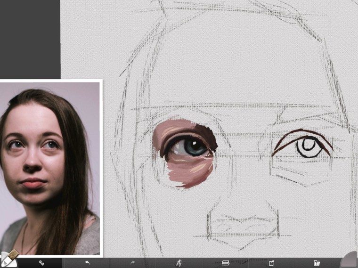Open the Layers panel icon
Screen dimensions: 358x268
coord(225,263)
